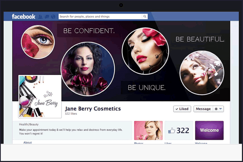Click the red lips woman circle photo
The width and height of the screenshot is (243, 162).
click(145, 51)
